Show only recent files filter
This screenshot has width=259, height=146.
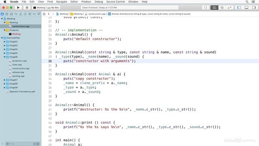(34, 144)
